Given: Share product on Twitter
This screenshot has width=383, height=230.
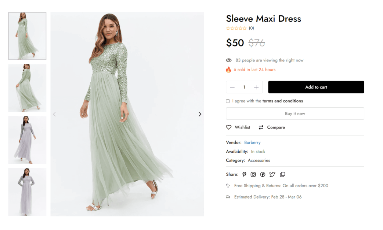Looking at the screenshot, I should coord(272,174).
